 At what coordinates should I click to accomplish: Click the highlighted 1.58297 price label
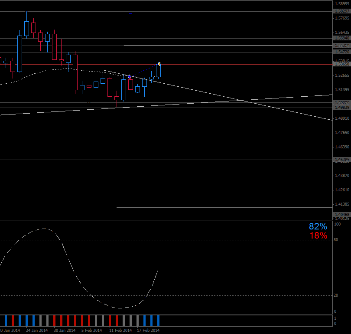342,11
